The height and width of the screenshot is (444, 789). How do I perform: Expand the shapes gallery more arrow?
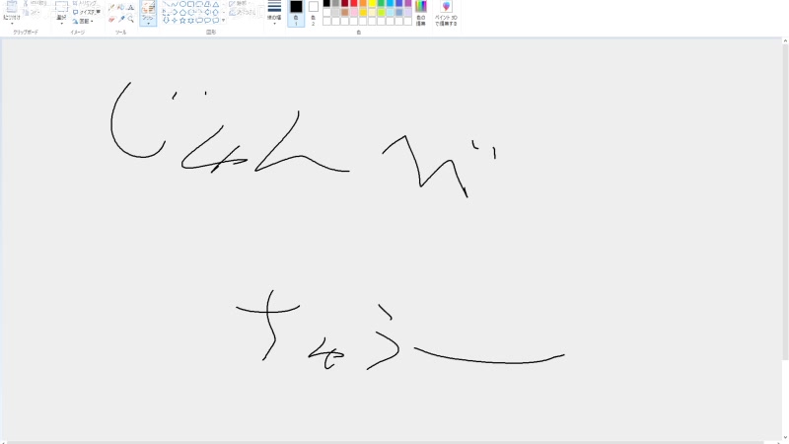point(223,20)
